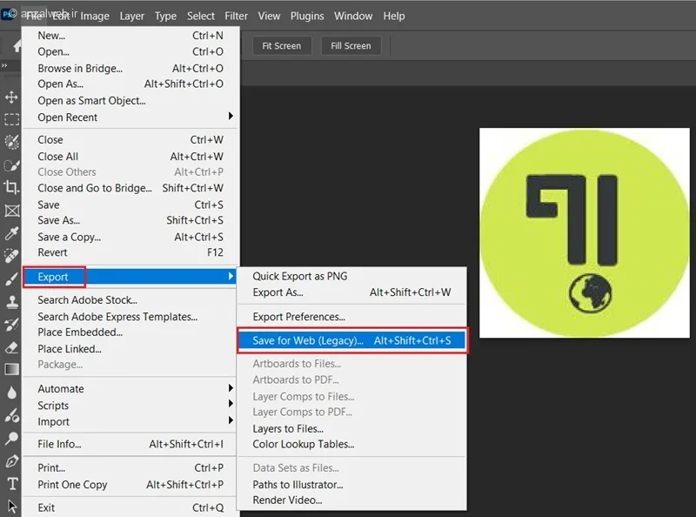
Task: Select the Path Selection tool
Action: coord(12,507)
